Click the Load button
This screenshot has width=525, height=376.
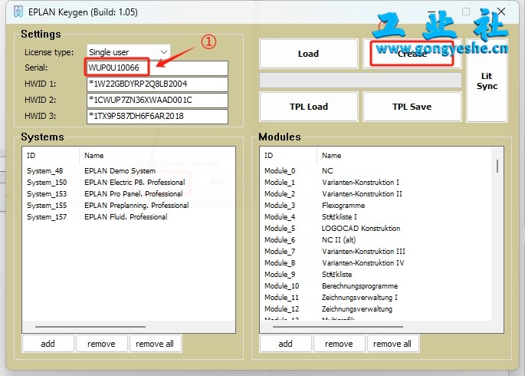tap(309, 54)
